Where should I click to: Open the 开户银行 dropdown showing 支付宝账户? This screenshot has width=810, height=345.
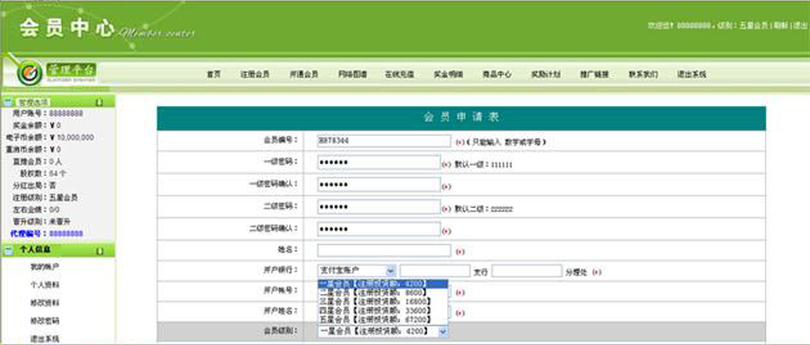(357, 270)
